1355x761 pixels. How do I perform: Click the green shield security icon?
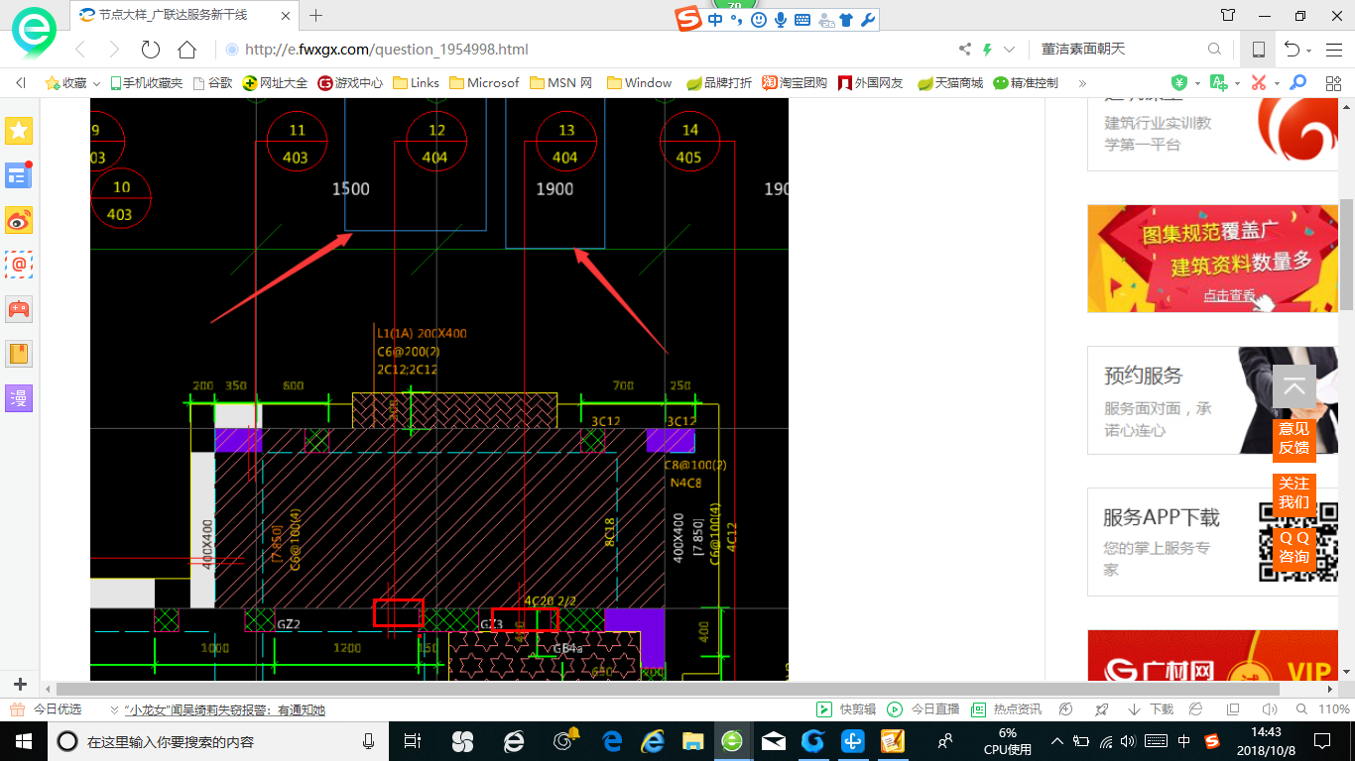(1179, 83)
